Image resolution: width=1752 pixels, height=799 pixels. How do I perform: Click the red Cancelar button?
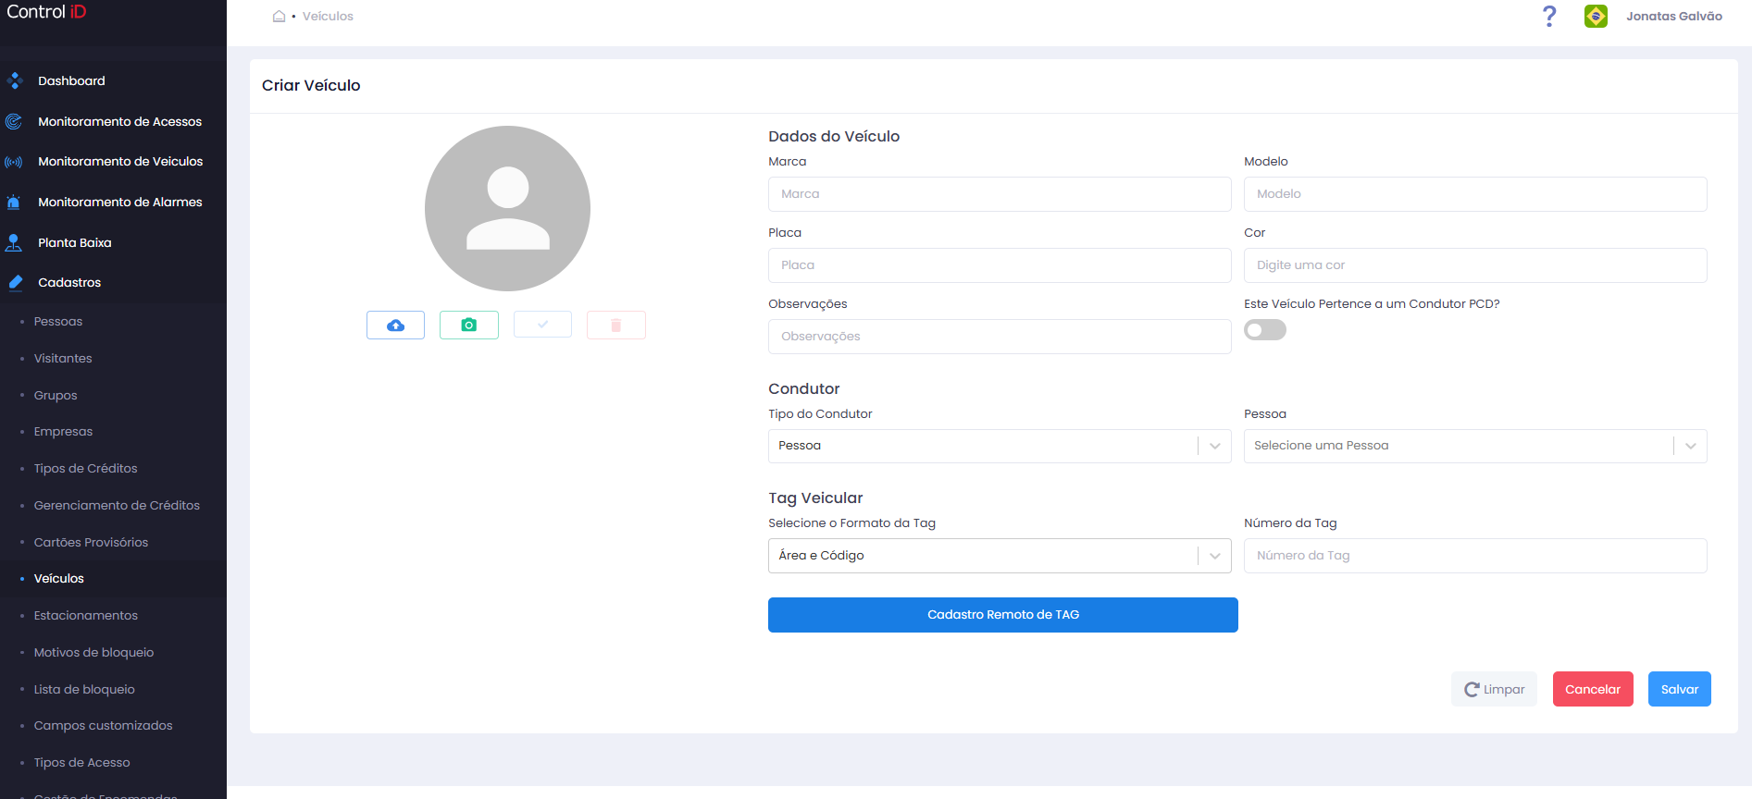pos(1593,689)
